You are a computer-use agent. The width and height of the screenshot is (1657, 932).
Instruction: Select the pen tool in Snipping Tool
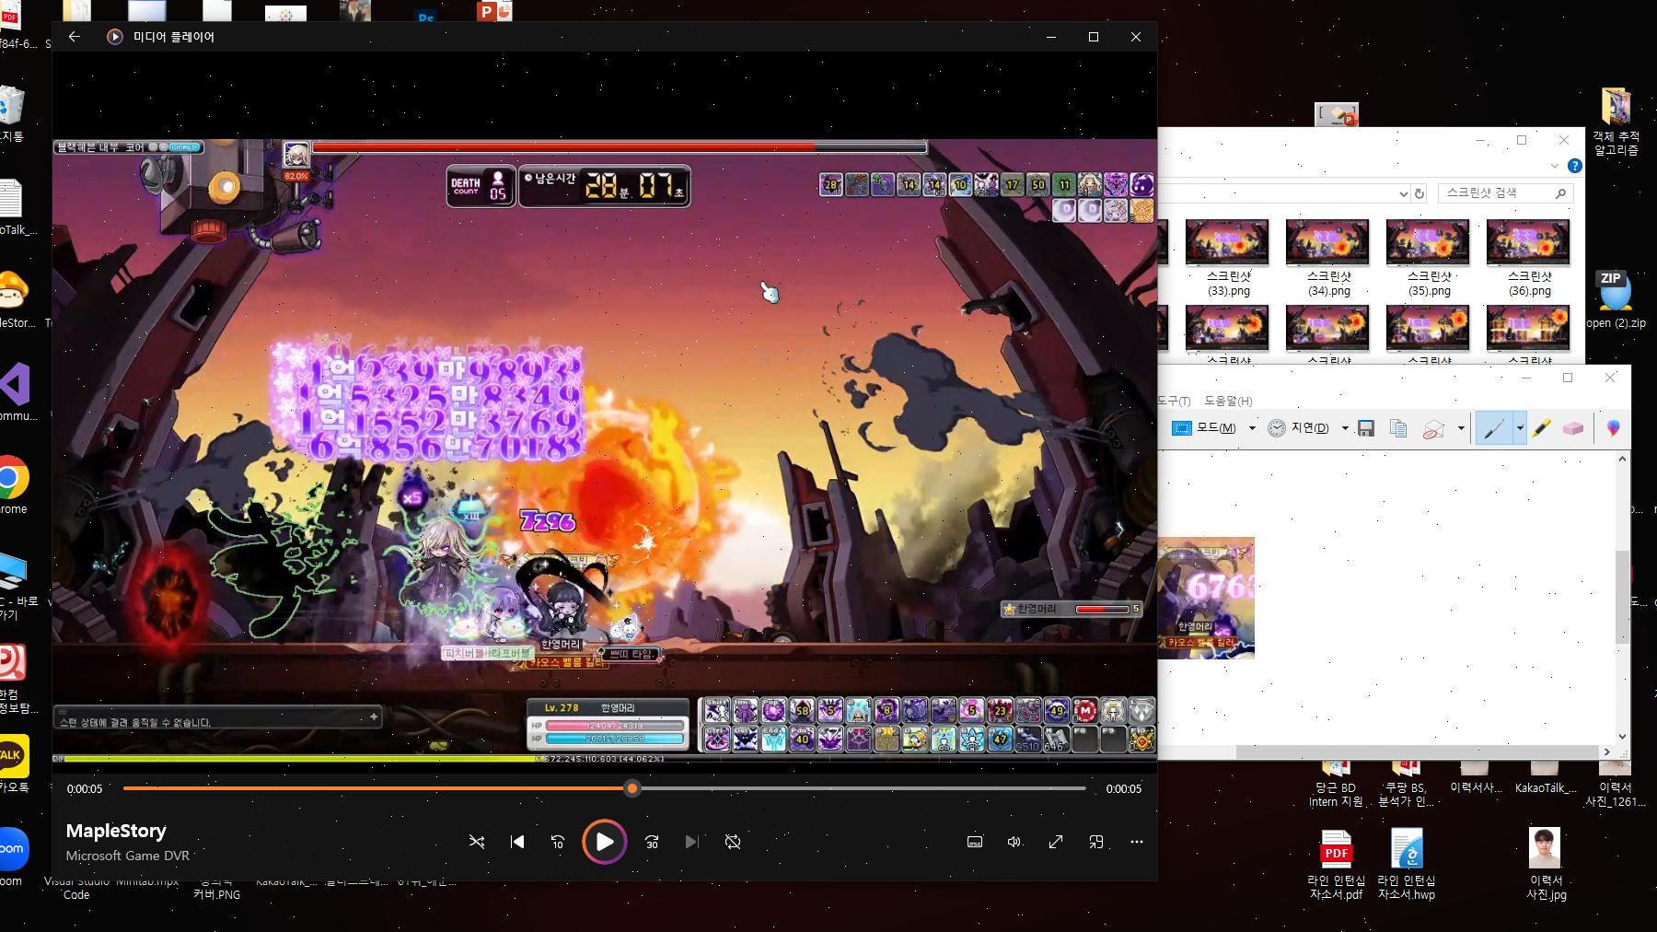(x=1493, y=428)
